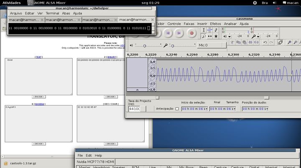The image size is (301, 168).
Task: Toggle the Antecipação checkbox
Action: point(177,109)
